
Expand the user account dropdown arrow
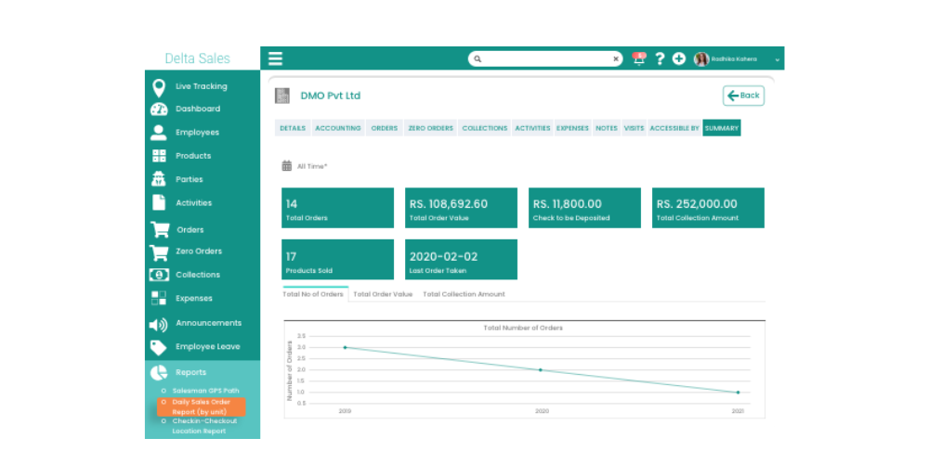coord(778,59)
